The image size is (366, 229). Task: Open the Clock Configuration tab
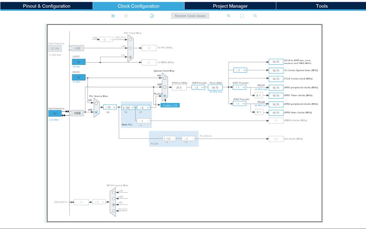click(138, 6)
